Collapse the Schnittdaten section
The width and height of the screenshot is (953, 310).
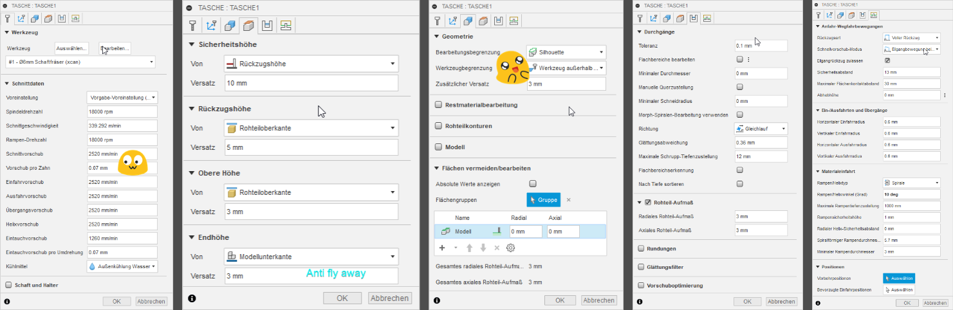click(x=7, y=84)
